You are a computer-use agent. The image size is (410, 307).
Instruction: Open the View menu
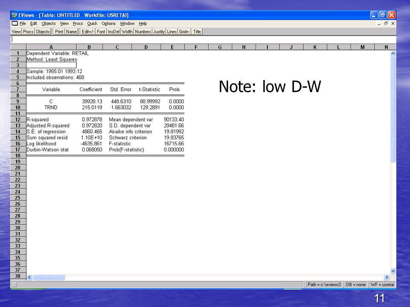pyautogui.click(x=64, y=23)
